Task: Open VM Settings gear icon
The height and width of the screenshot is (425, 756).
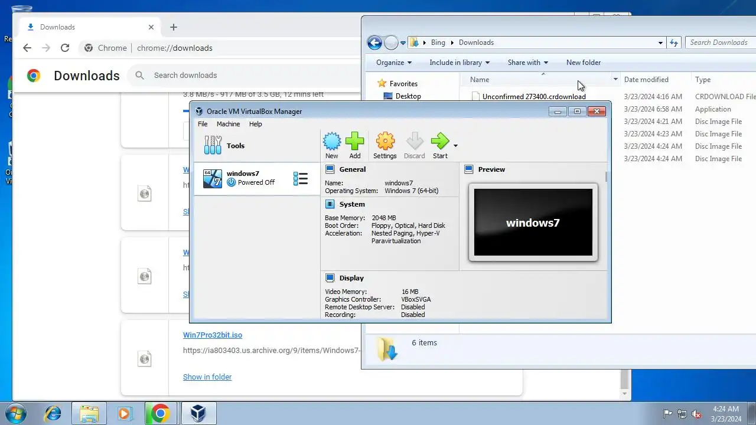Action: point(385,145)
